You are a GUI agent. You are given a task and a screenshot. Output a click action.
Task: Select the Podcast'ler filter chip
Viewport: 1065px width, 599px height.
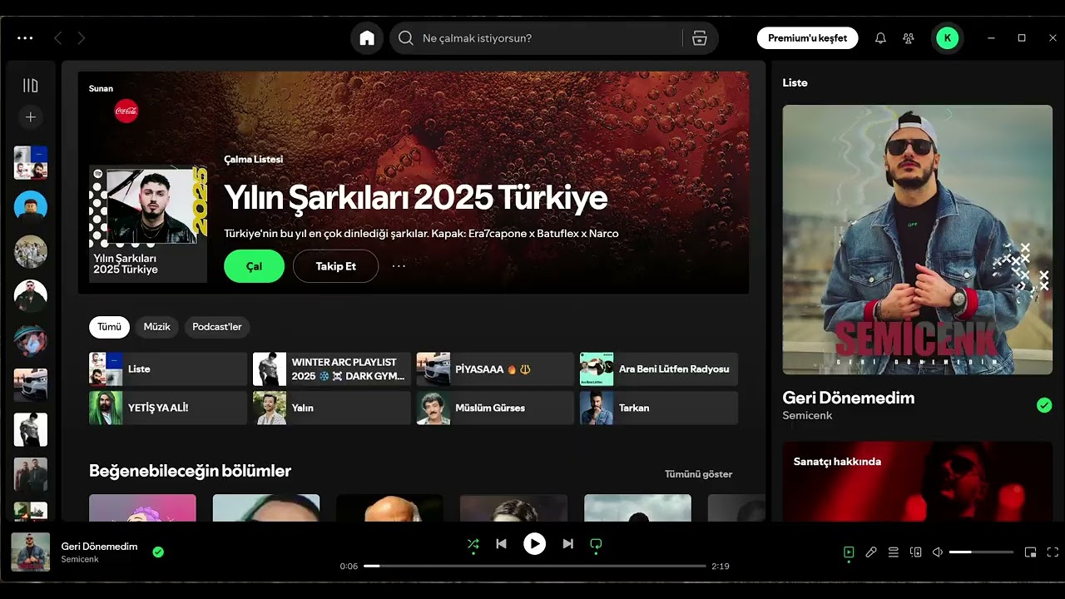(217, 327)
